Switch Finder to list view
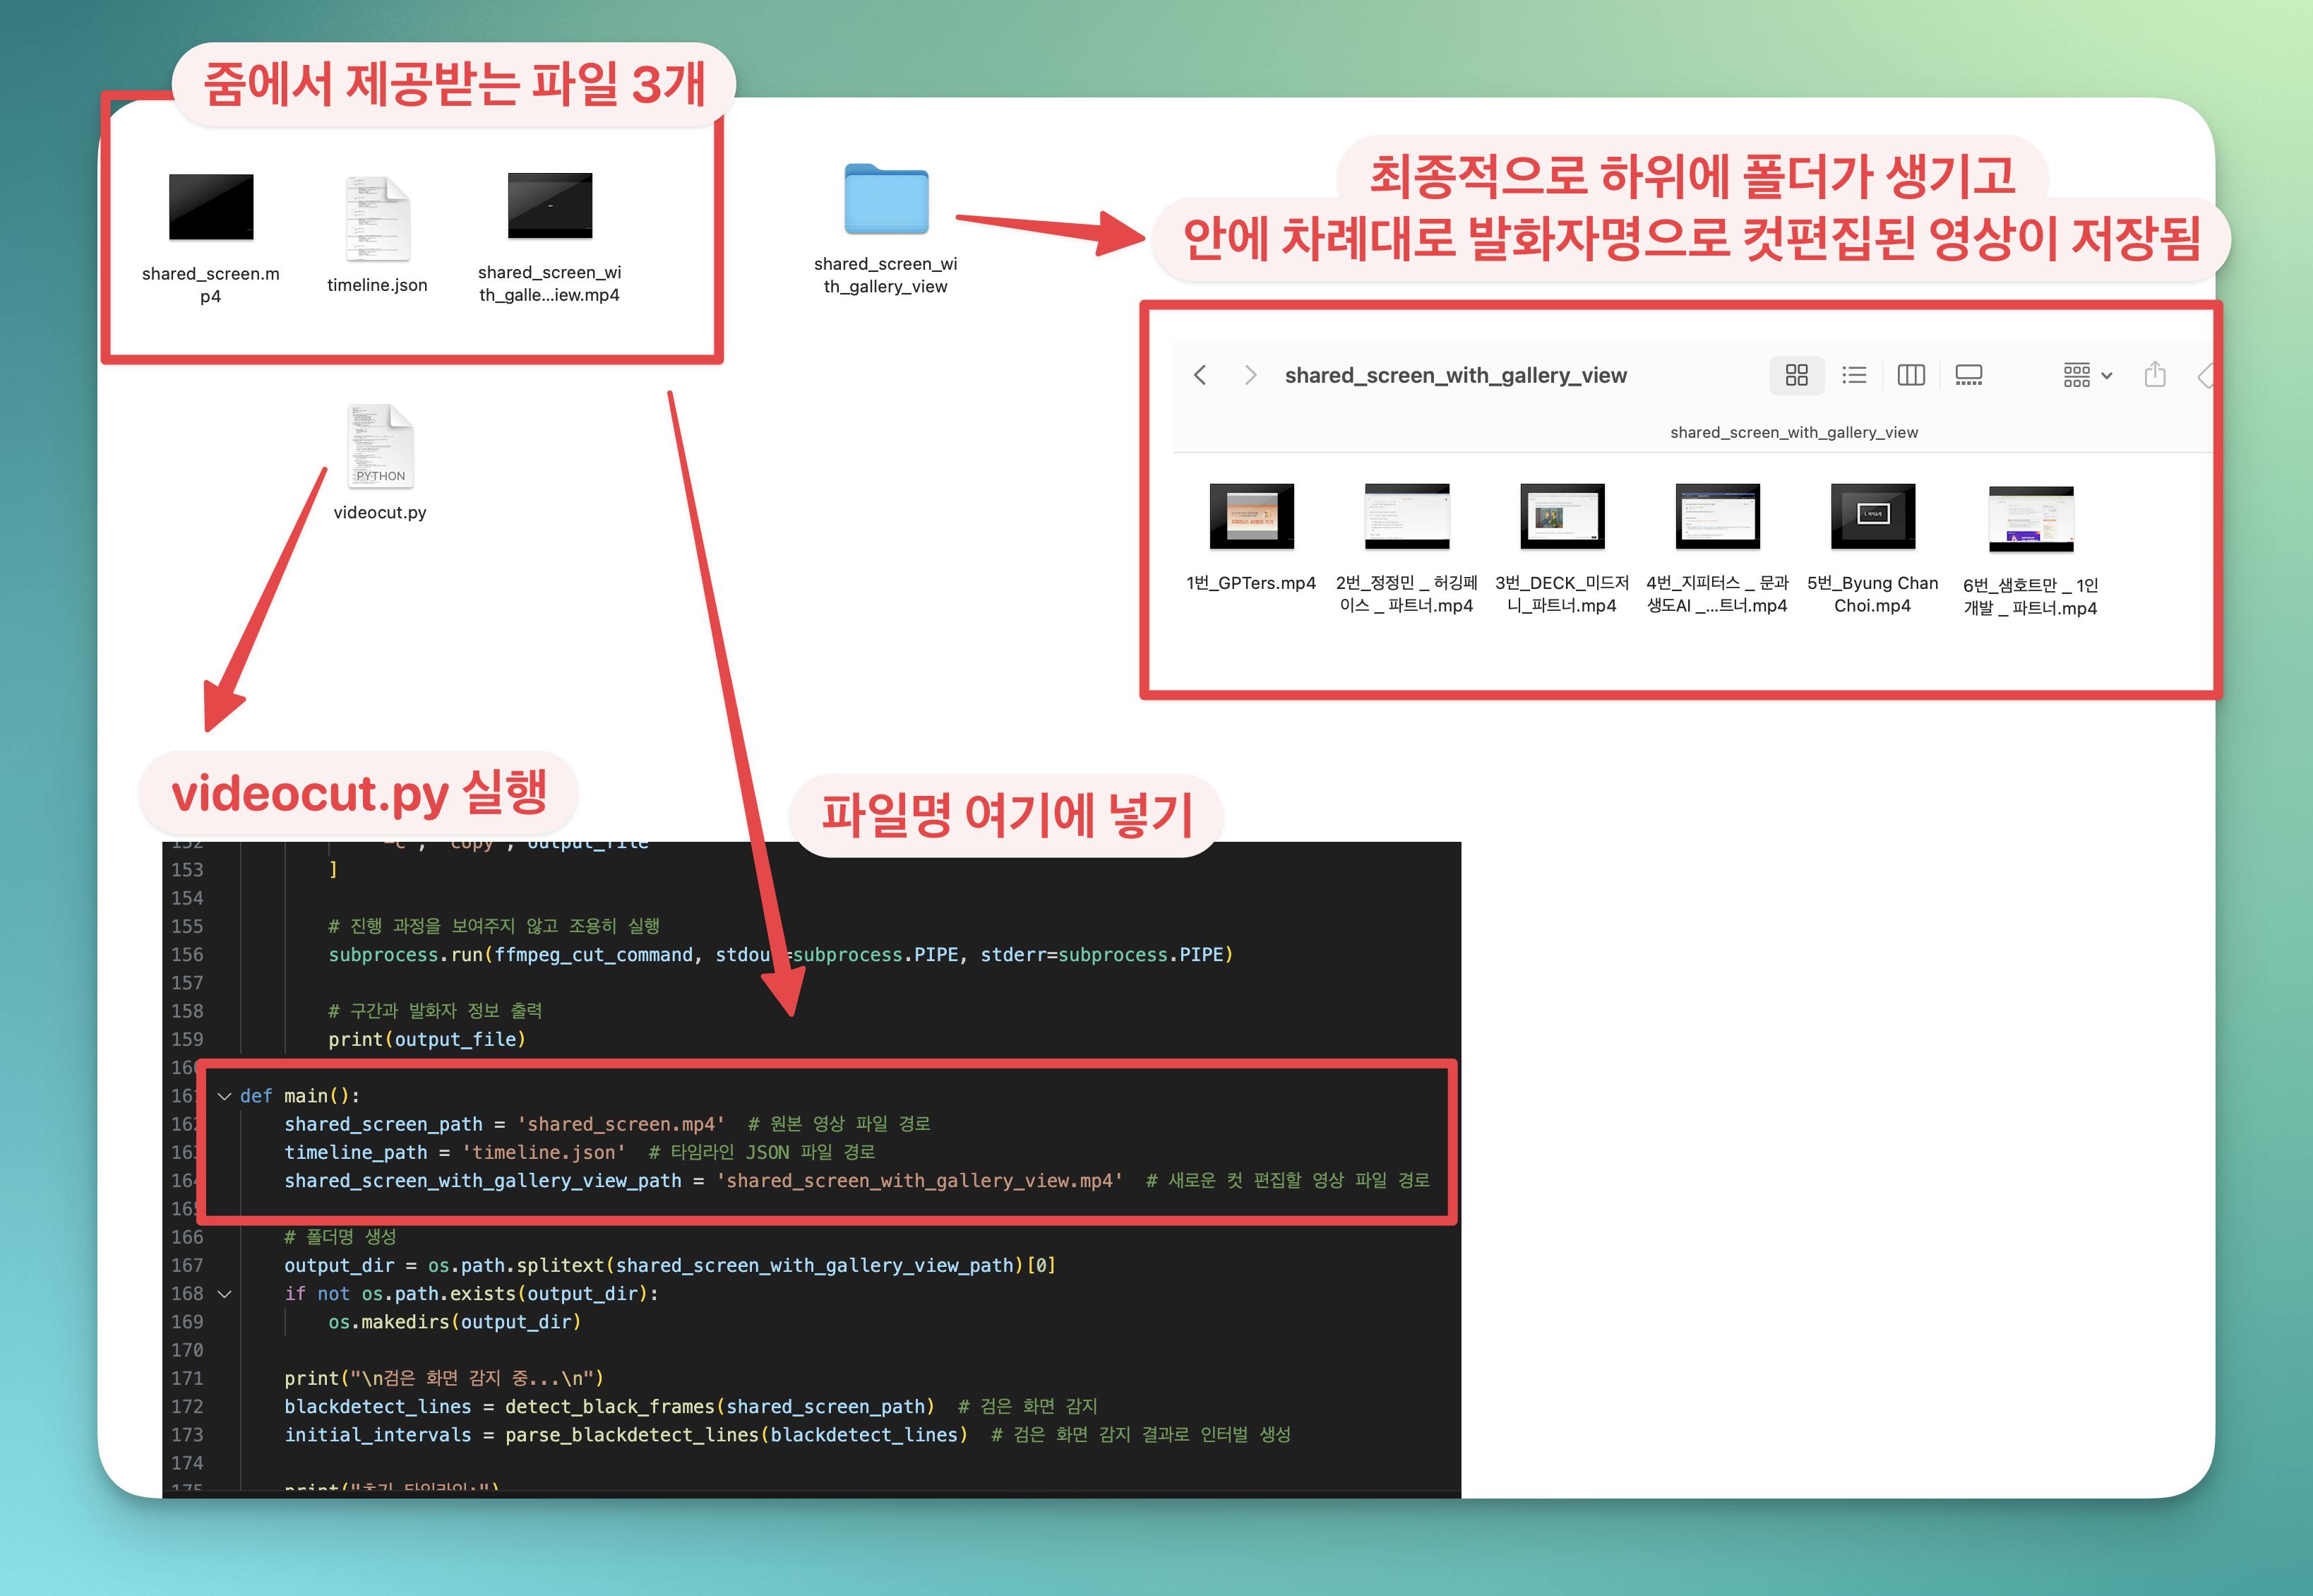This screenshot has height=1596, width=2313. 1854,375
